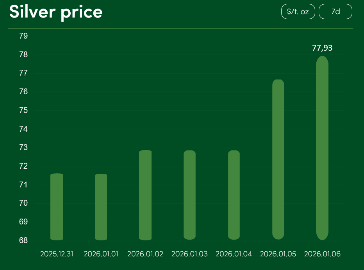This screenshot has height=270, width=364.
Task: Select the 2026.01.05 price bar
Action: pyautogui.click(x=278, y=160)
